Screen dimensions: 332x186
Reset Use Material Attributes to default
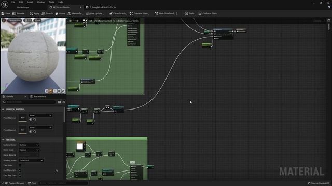coord(57,171)
